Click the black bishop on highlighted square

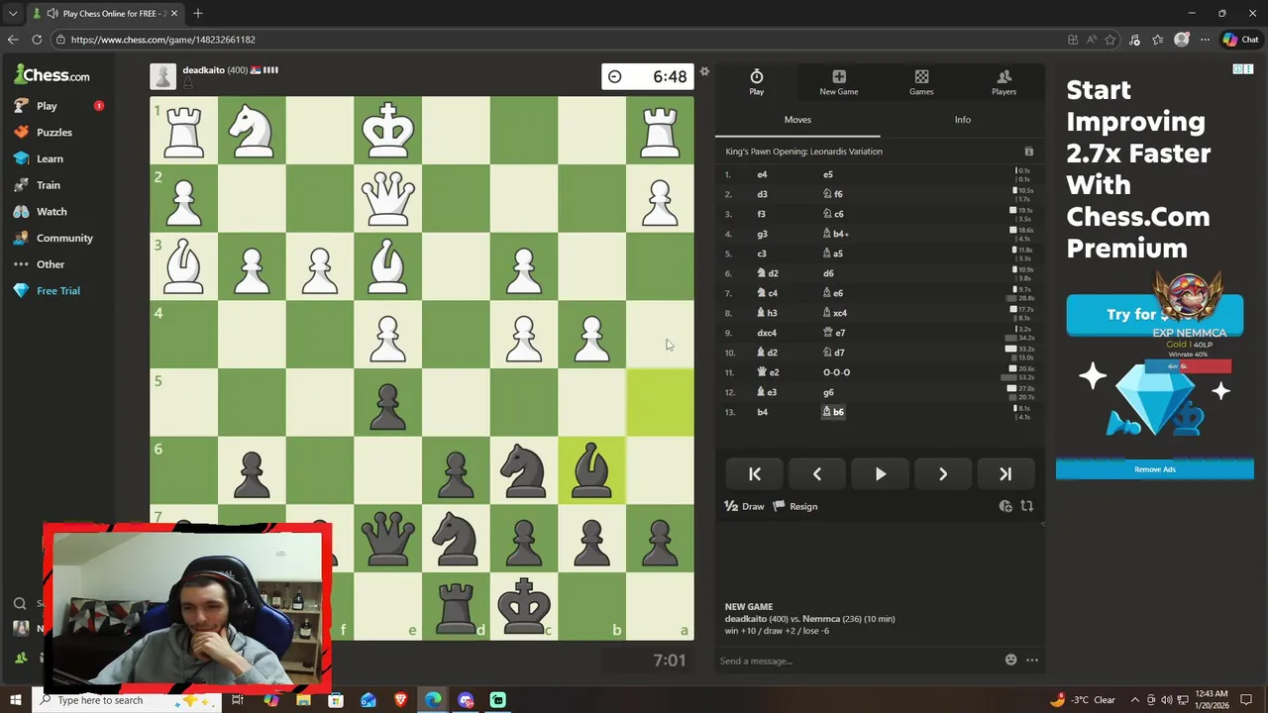pos(591,470)
